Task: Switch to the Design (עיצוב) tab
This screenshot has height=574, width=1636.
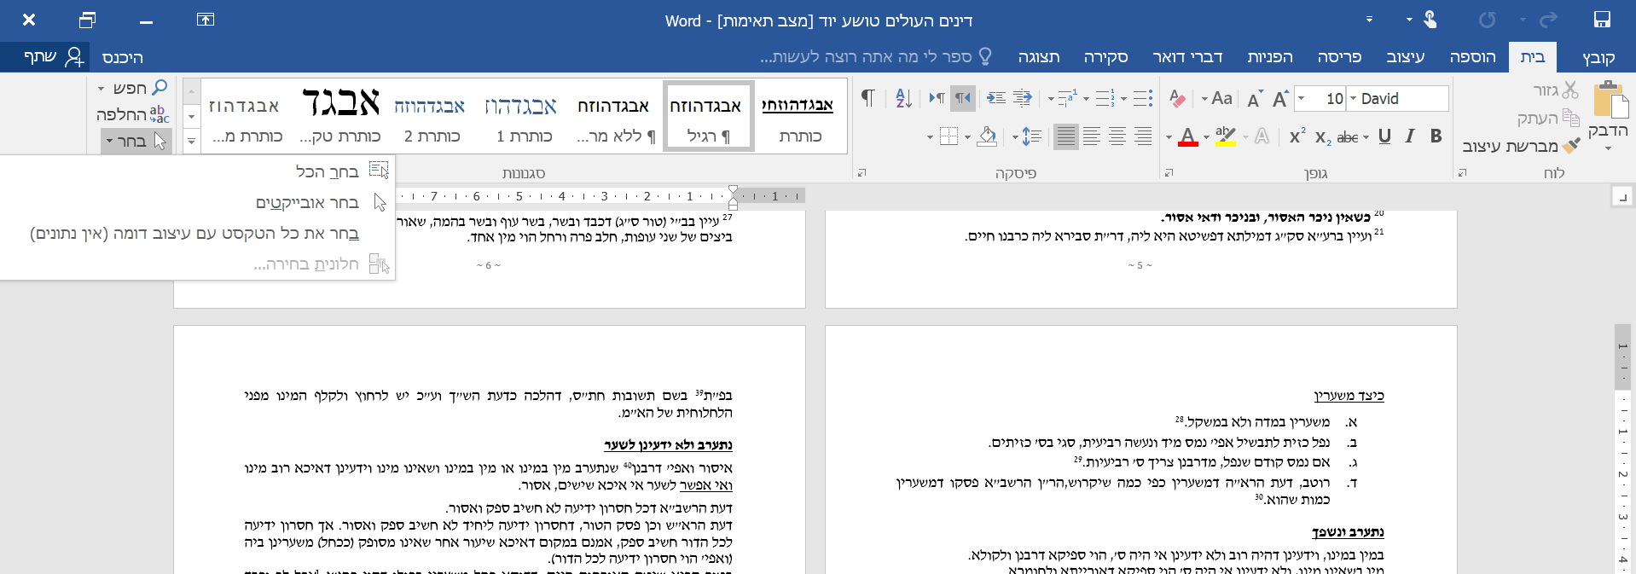Action: pos(1405,57)
